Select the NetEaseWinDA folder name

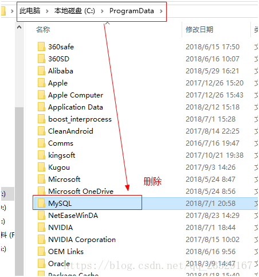73,216
